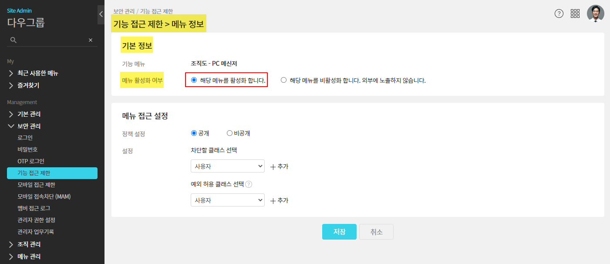Open the 차단할 클래스 선택 dropdown

coord(227,166)
